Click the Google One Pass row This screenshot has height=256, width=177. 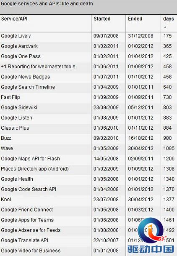(x=88, y=56)
